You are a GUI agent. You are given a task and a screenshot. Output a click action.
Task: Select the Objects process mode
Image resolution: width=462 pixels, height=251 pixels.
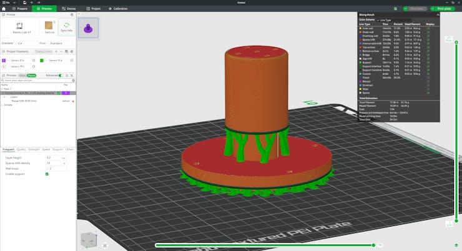[x=31, y=76]
